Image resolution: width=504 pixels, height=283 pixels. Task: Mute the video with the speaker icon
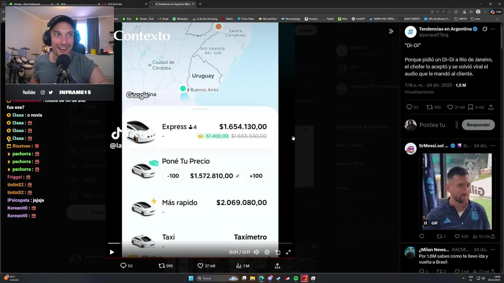256,252
